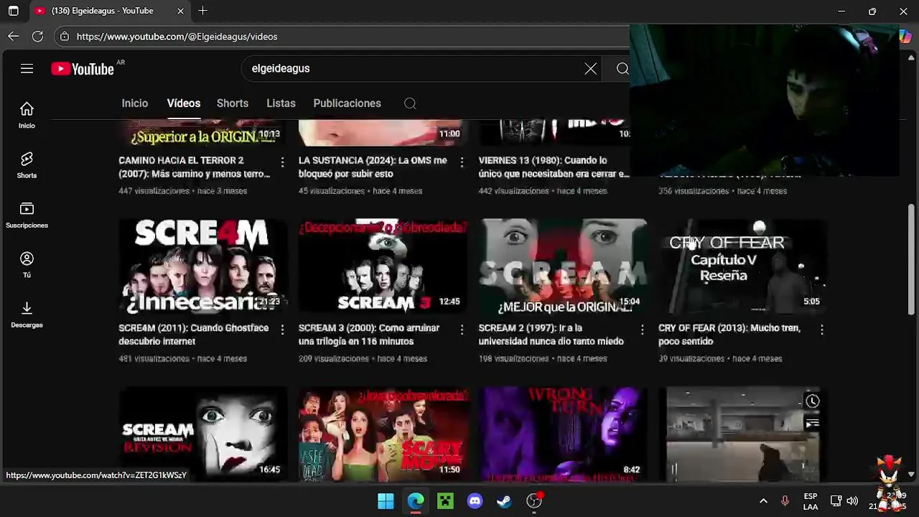The width and height of the screenshot is (919, 517).
Task: Add last-row video to queue
Action: (x=812, y=424)
